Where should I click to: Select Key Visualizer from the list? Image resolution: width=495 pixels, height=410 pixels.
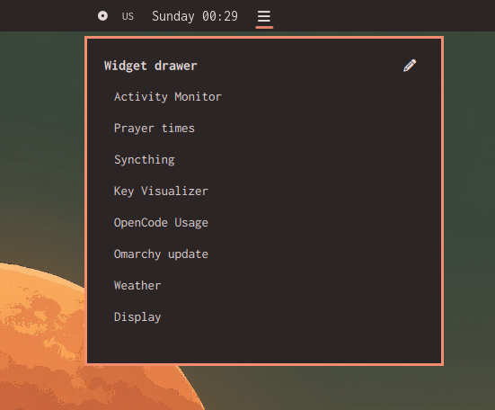pyautogui.click(x=161, y=192)
